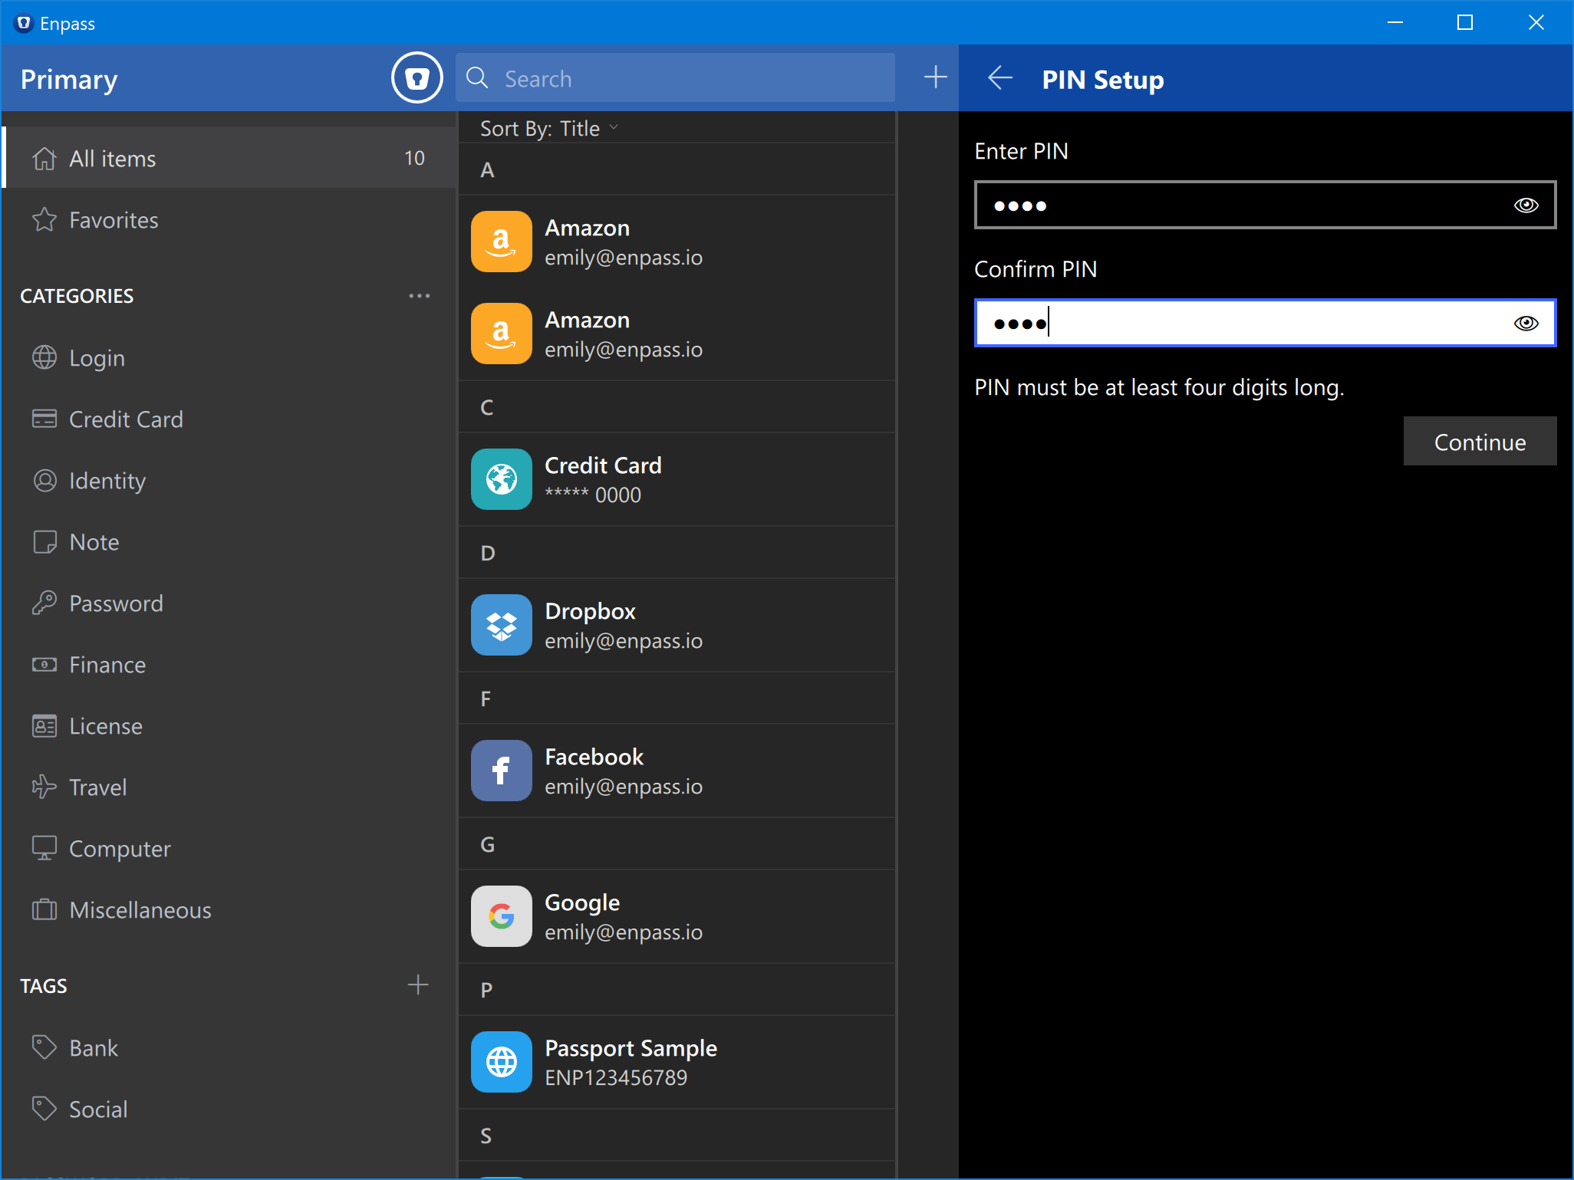Open the Travel category
The image size is (1574, 1180).
(229, 787)
